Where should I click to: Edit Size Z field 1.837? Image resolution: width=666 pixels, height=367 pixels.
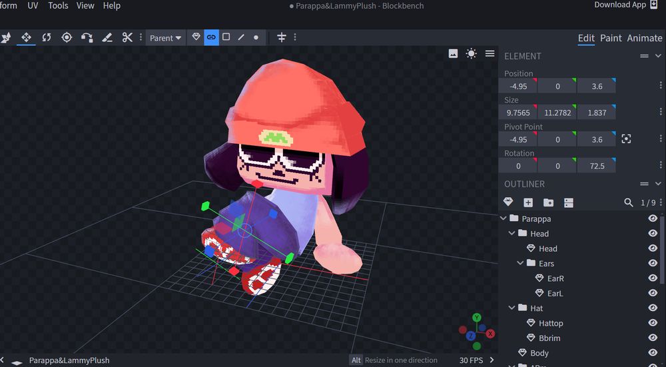click(x=596, y=113)
